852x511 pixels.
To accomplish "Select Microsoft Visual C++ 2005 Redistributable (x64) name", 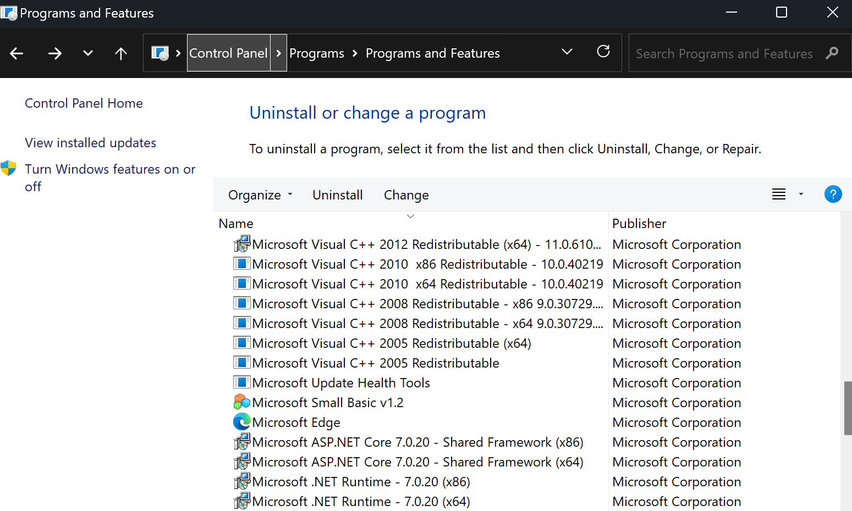I will pyautogui.click(x=392, y=343).
